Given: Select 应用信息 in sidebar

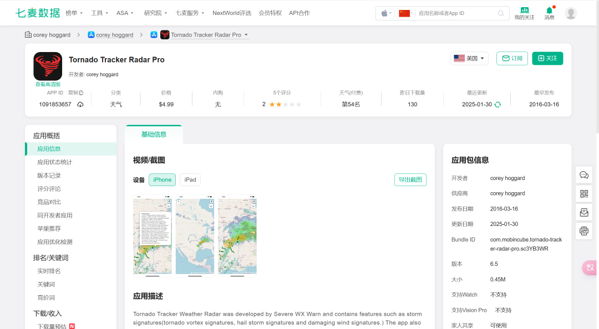Looking at the screenshot, I should pos(70,149).
